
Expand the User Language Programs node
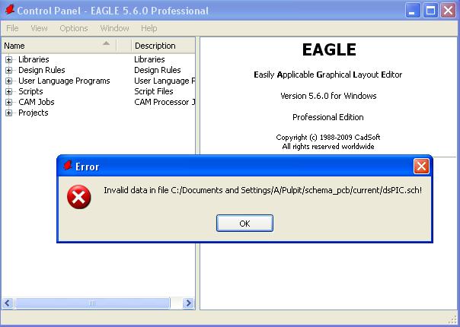tap(9, 81)
